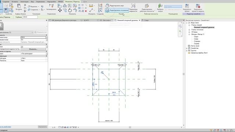Click the Применить button in Properties
The image size is (235, 132).
[x=43, y=127]
